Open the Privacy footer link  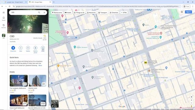[x=167, y=109]
